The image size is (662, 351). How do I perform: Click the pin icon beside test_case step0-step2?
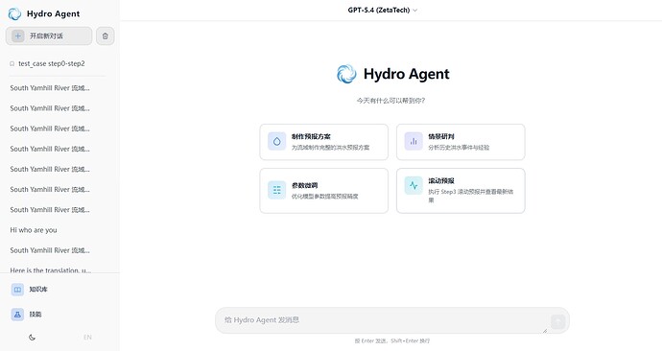(x=12, y=63)
